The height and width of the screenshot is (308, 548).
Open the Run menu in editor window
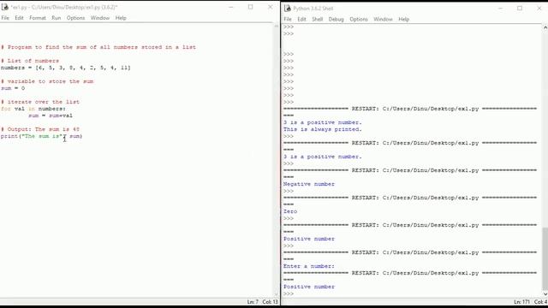57,18
